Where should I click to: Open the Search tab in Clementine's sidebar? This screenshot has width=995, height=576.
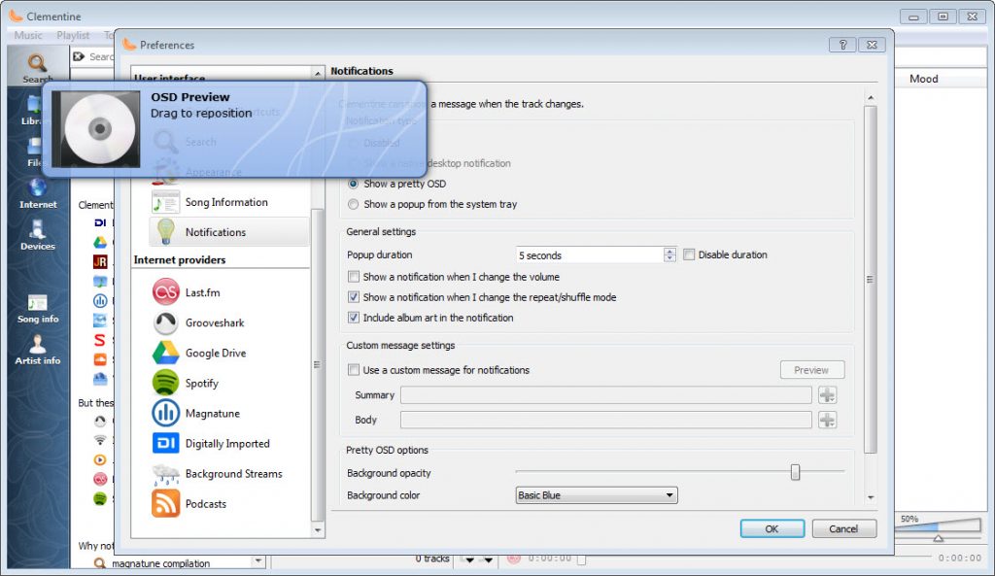[38, 67]
